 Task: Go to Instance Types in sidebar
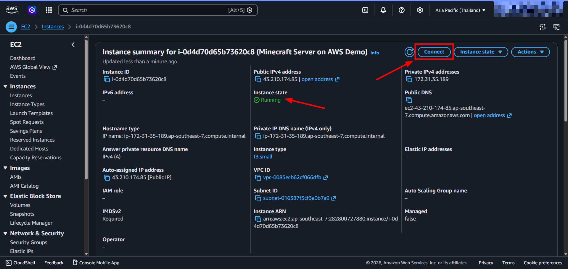point(27,104)
